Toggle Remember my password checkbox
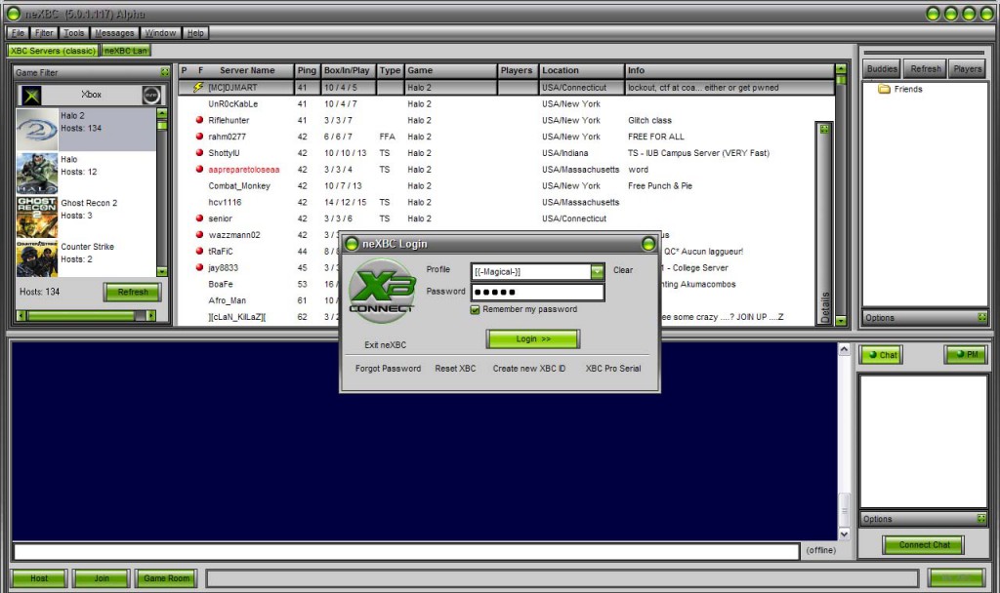 point(475,309)
